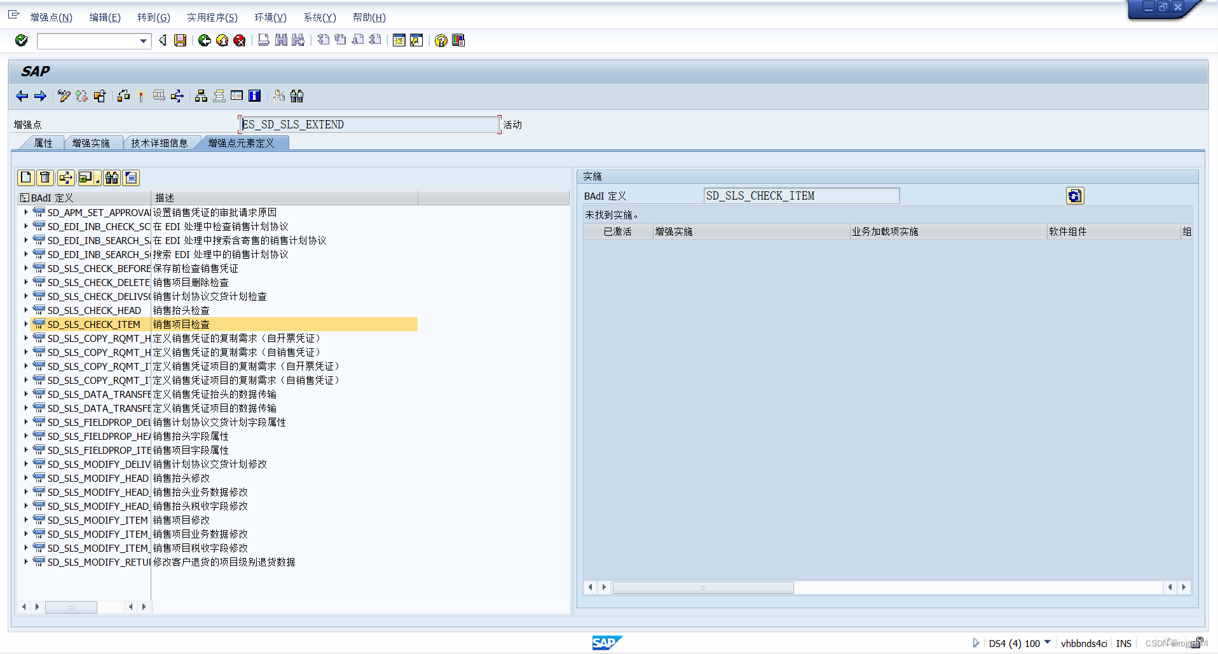Screen dimensions: 1218x654
Task: Click the blue right navigation arrow
Action: pos(40,96)
